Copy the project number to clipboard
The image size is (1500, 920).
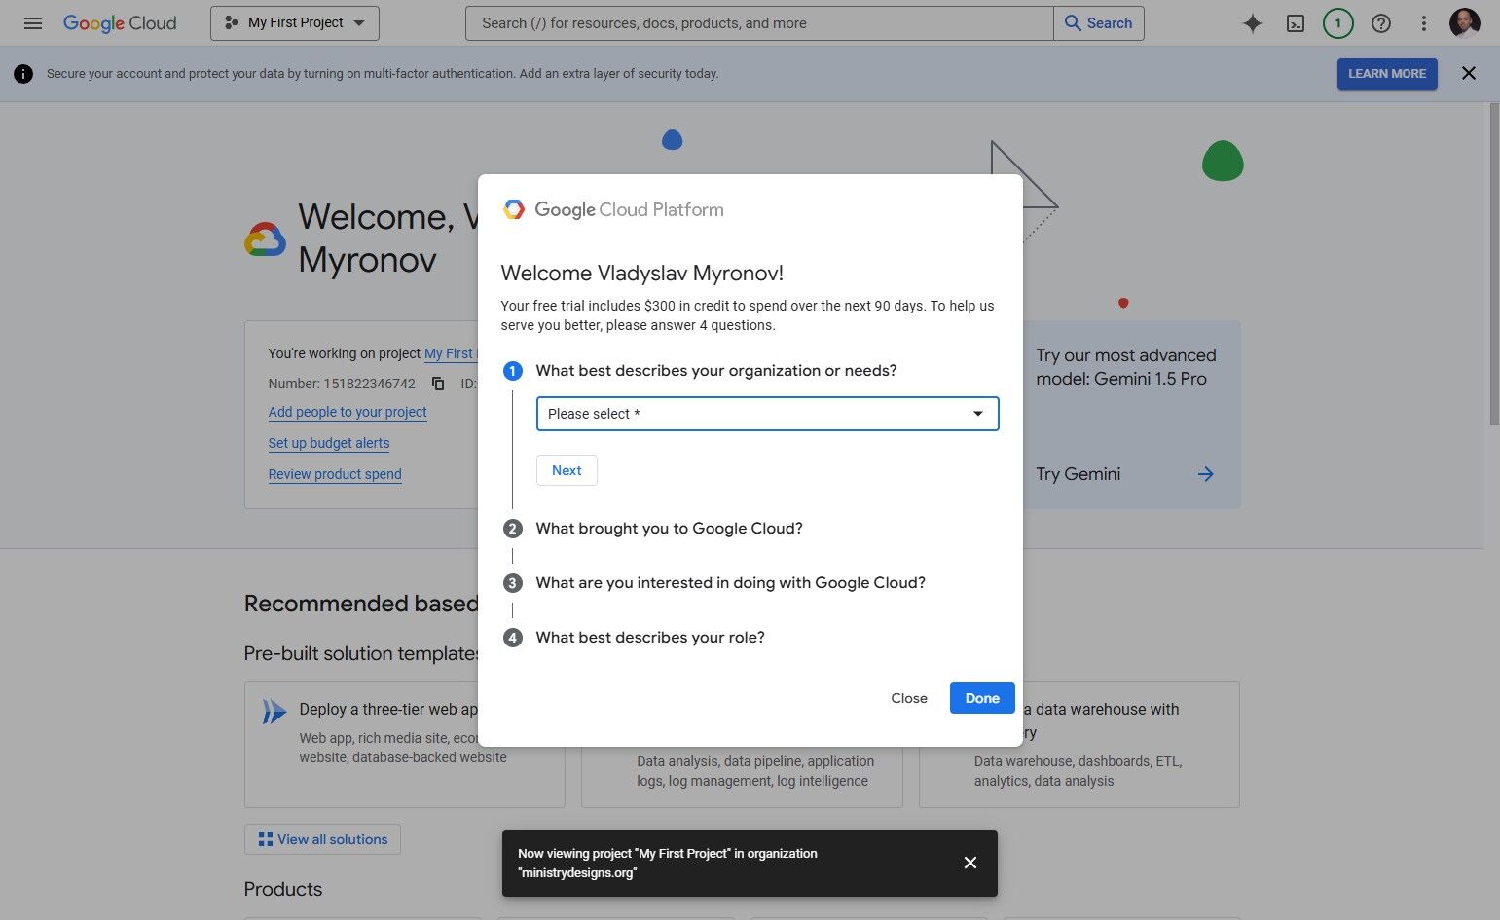point(438,384)
